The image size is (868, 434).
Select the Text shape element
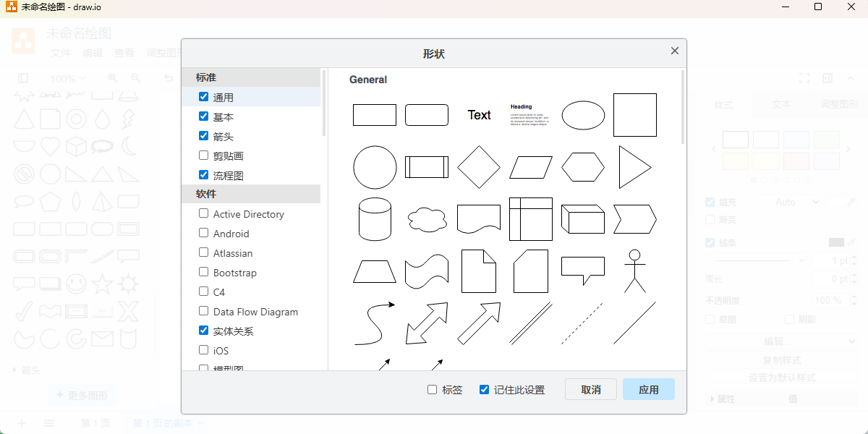click(479, 114)
